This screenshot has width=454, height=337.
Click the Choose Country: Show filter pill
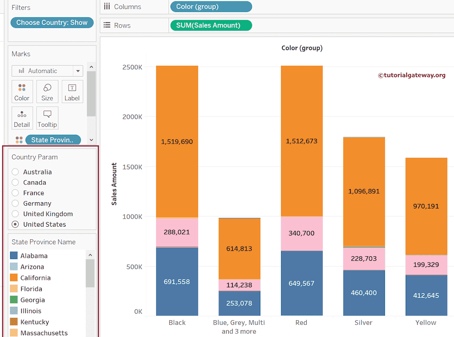pyautogui.click(x=52, y=22)
